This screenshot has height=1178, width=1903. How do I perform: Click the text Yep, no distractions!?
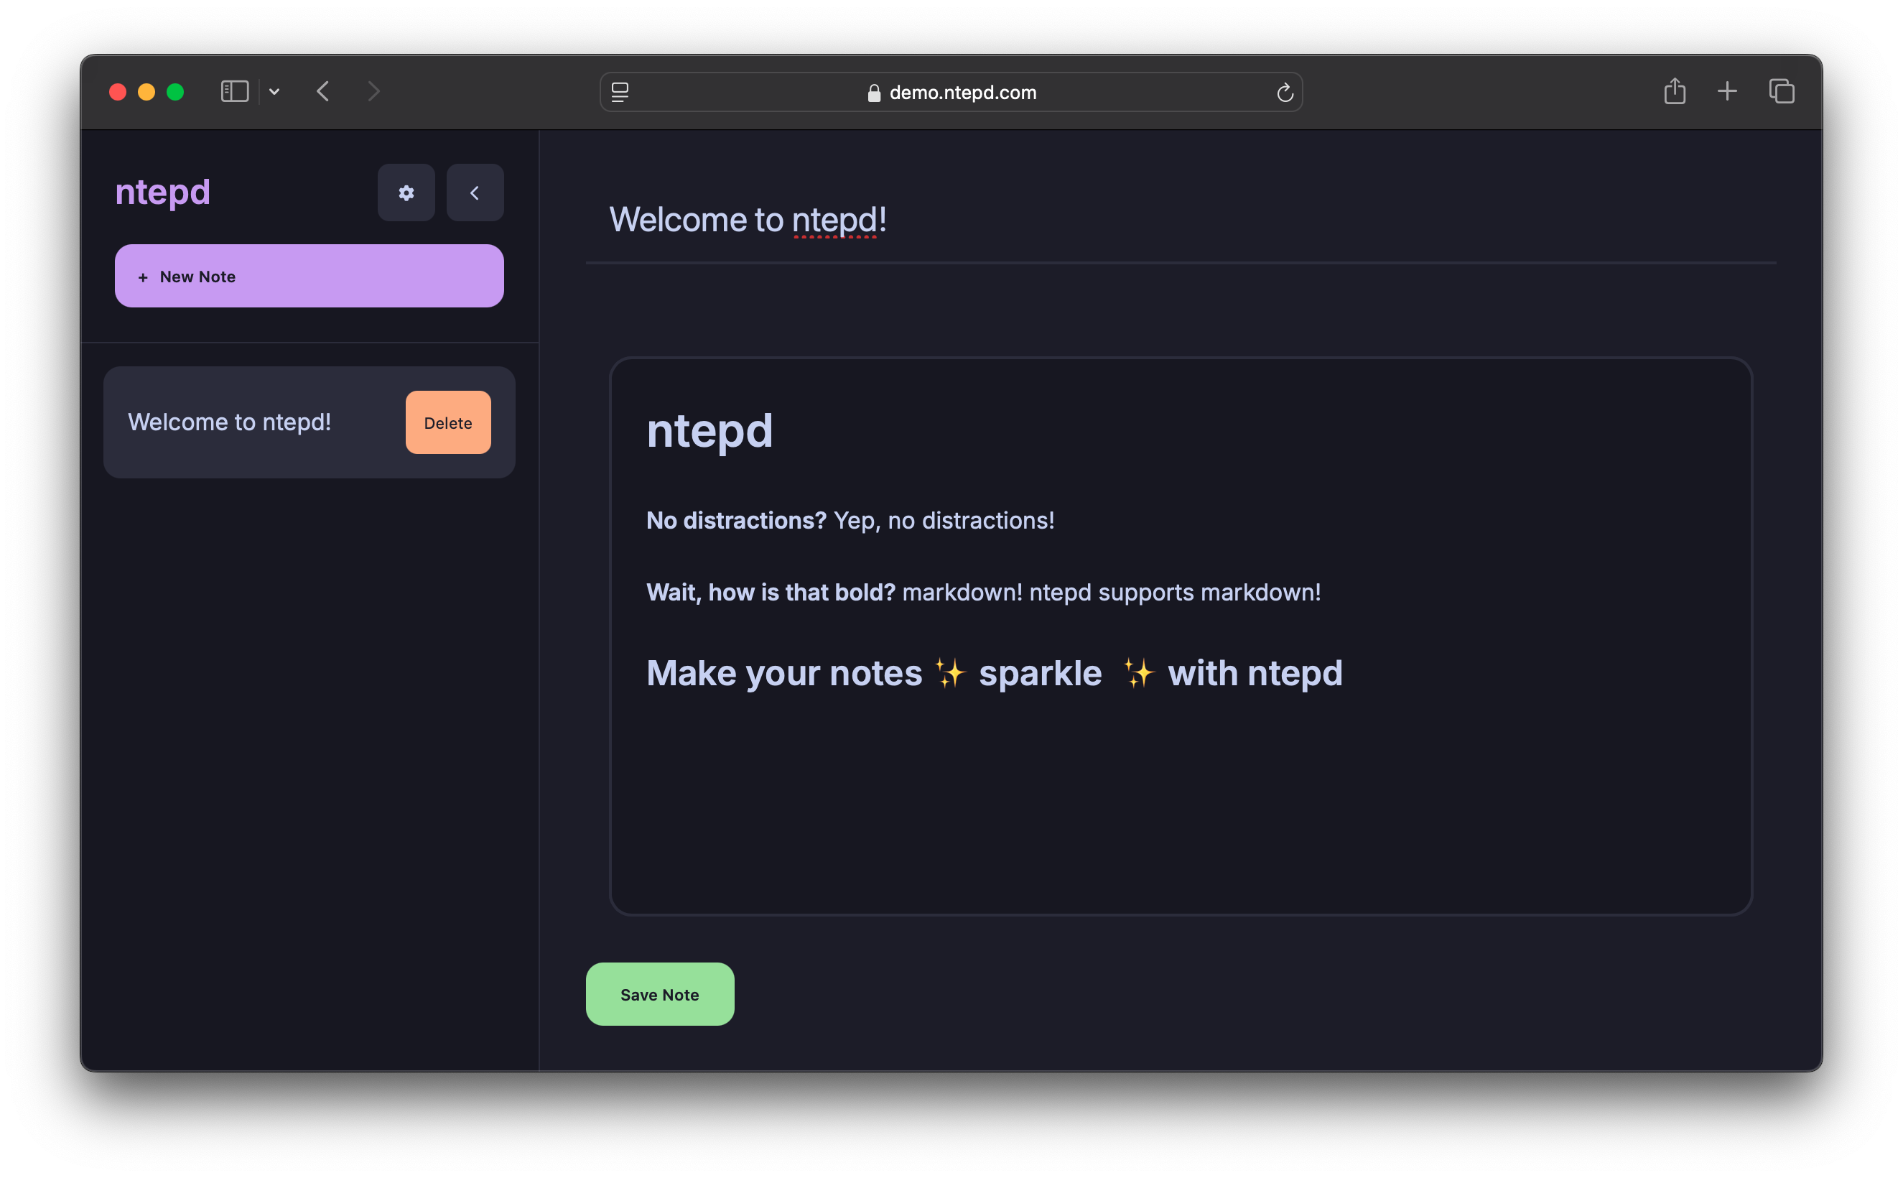[944, 521]
